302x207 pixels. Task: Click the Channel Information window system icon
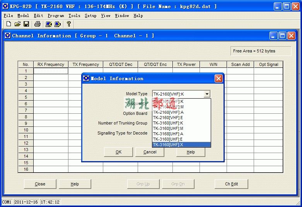(x=7, y=36)
